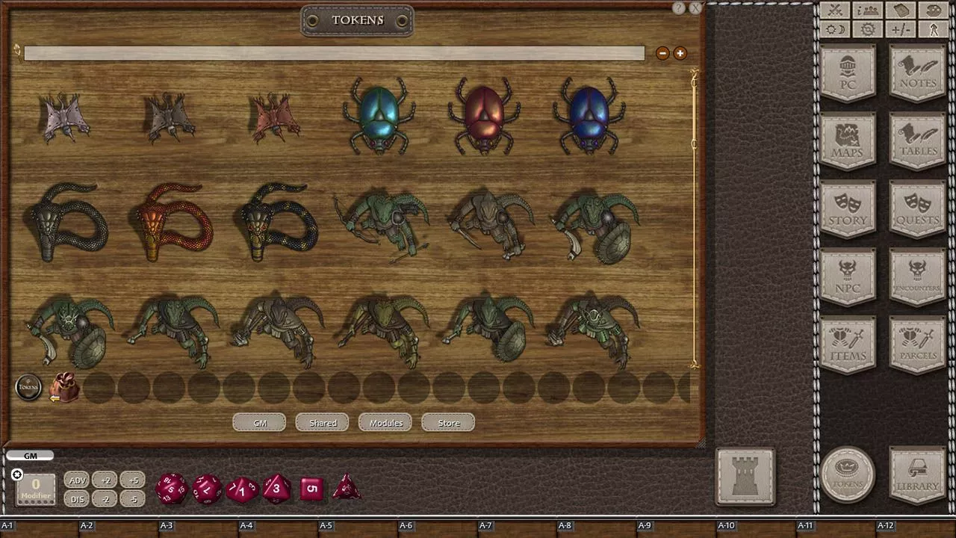Viewport: 956px width, 538px height.
Task: Open the Tables sidebar button
Action: 918,141
